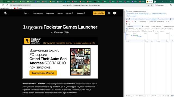Open the browser toolbar three-dot menu
This screenshot has width=174, height=97.
pyautogui.click(x=167, y=5)
